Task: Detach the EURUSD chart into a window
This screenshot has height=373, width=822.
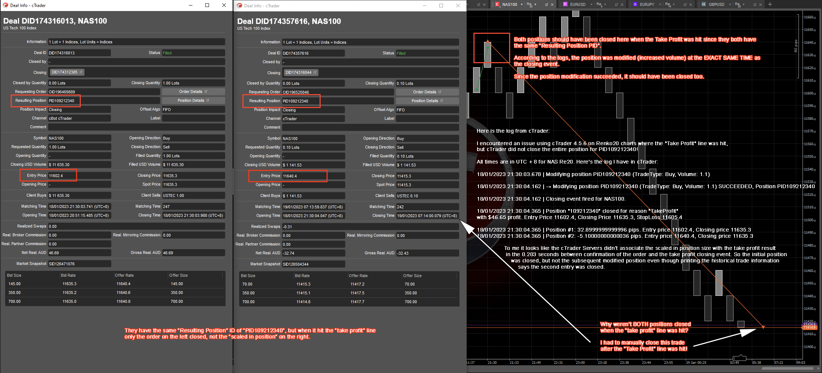Action: point(616,4)
